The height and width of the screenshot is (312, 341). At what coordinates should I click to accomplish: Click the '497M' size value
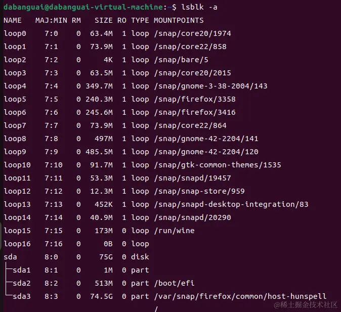104,139
